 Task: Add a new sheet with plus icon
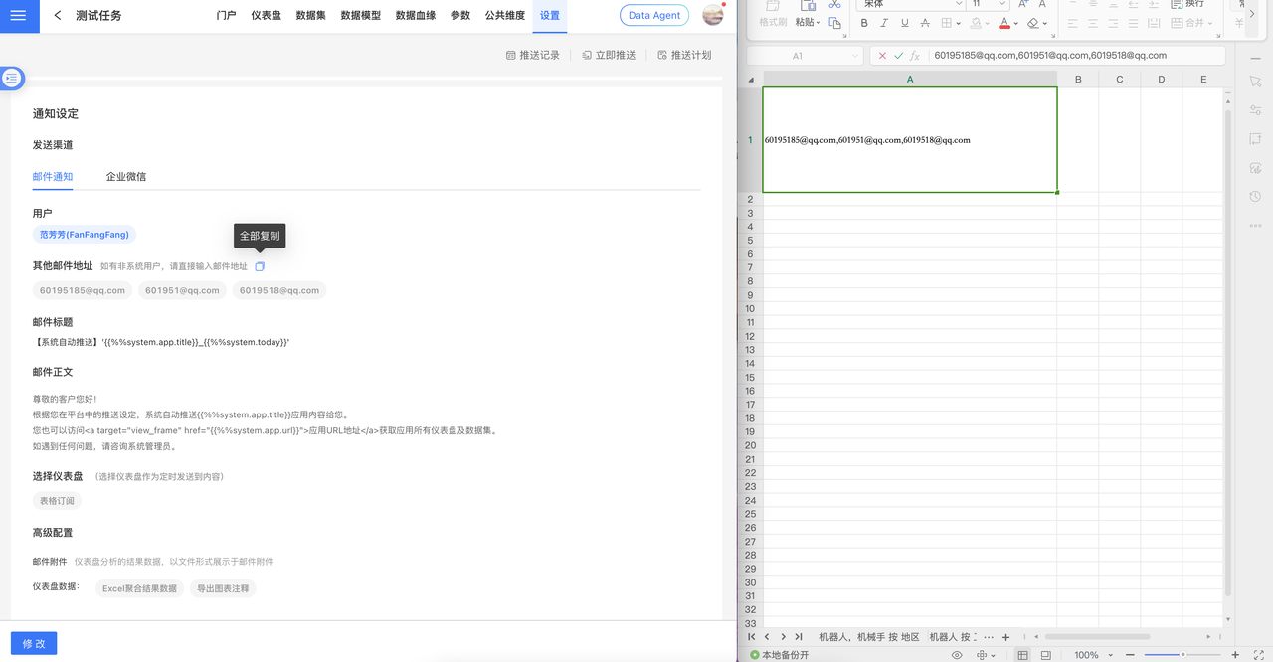point(1005,637)
